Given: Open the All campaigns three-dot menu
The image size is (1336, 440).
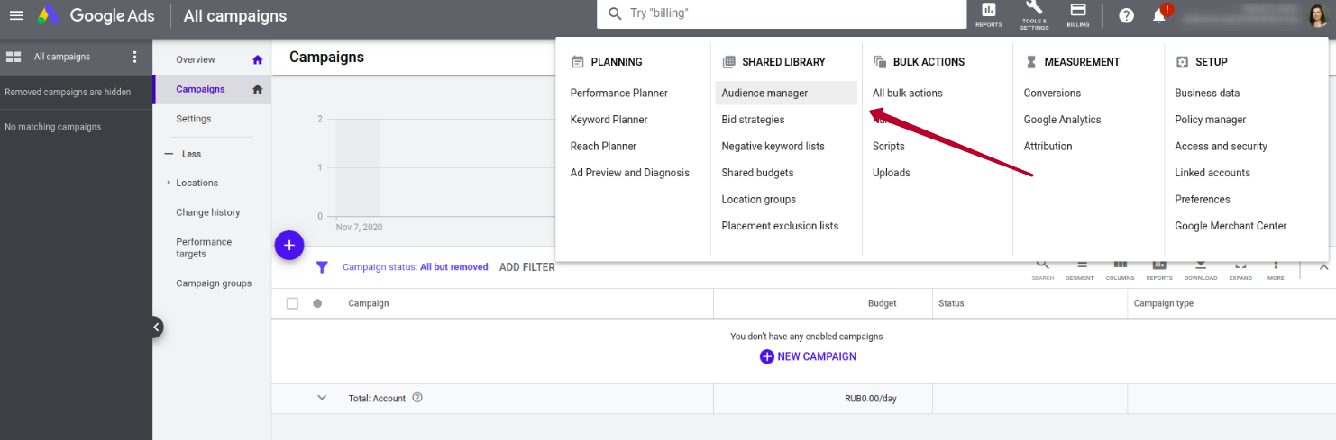Looking at the screenshot, I should point(135,57).
